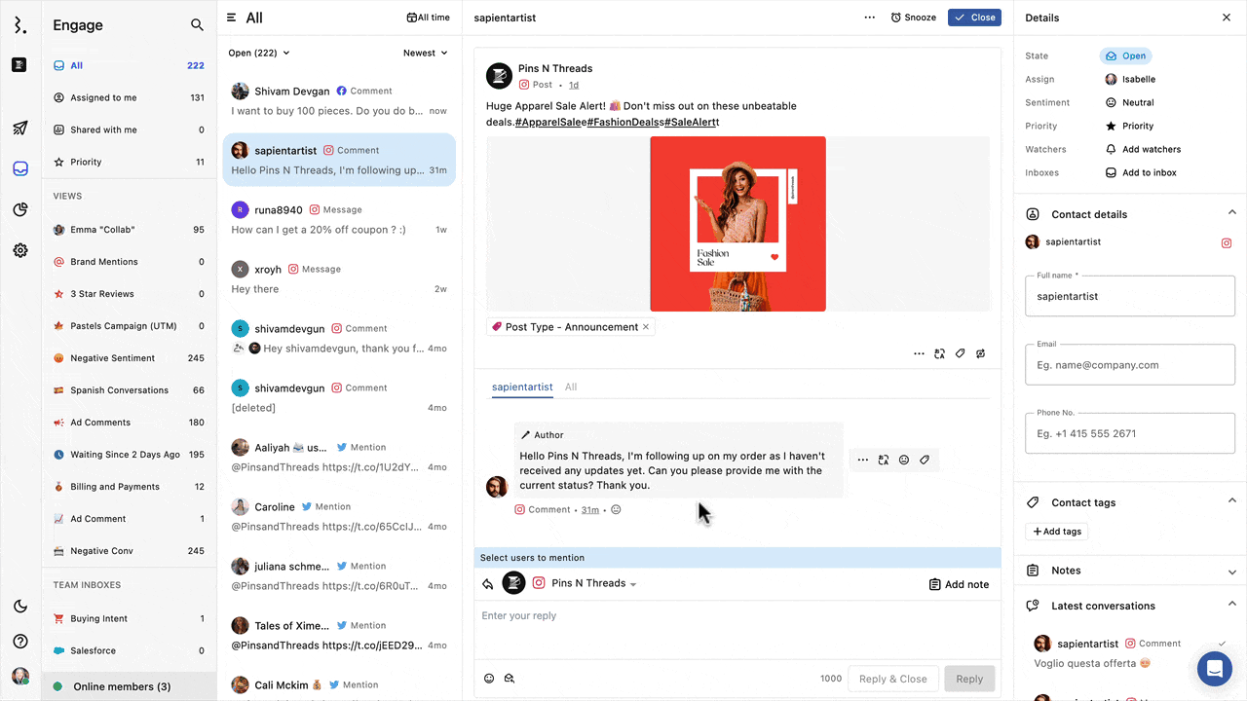Viewport: 1247px width, 701px height.
Task: Remove the Post Type - Announcement tag
Action: [x=646, y=327]
